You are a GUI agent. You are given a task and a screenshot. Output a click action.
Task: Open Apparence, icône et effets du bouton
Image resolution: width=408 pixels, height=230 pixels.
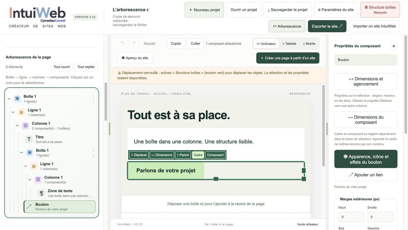coord(366,159)
